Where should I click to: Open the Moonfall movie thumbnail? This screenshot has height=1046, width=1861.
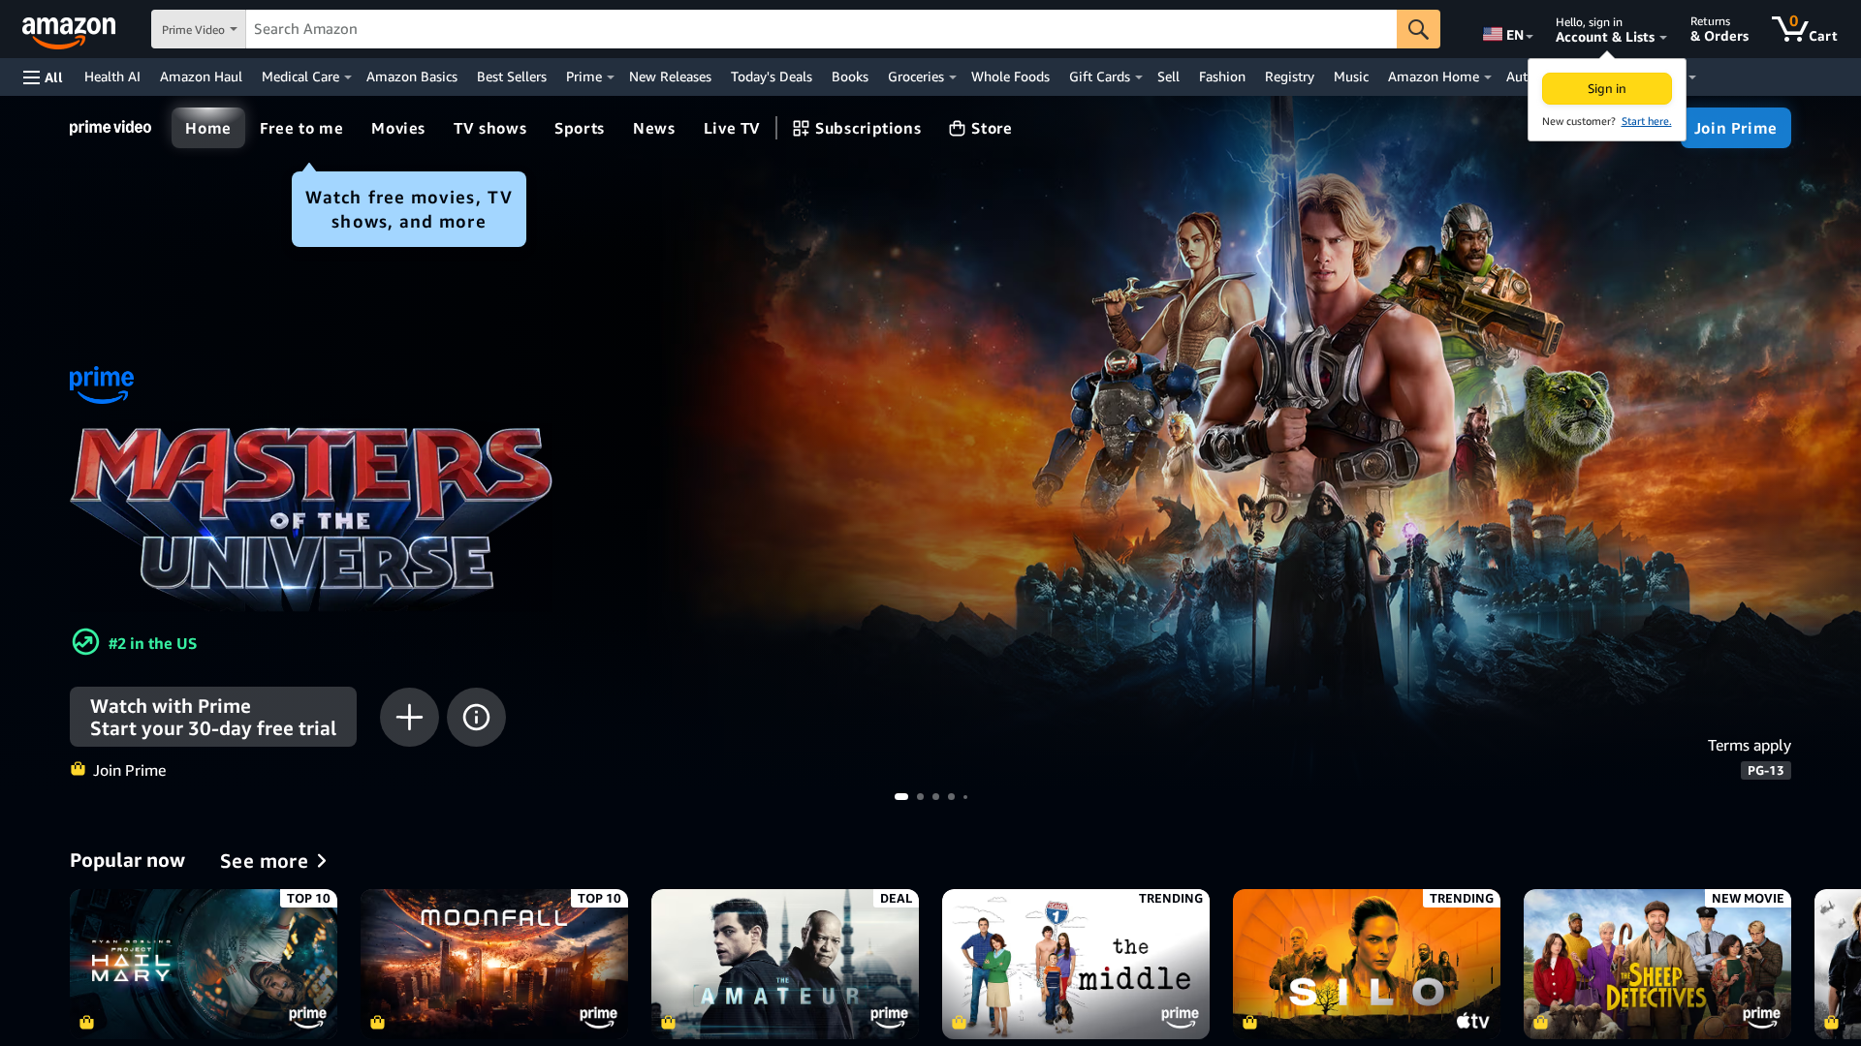click(494, 965)
